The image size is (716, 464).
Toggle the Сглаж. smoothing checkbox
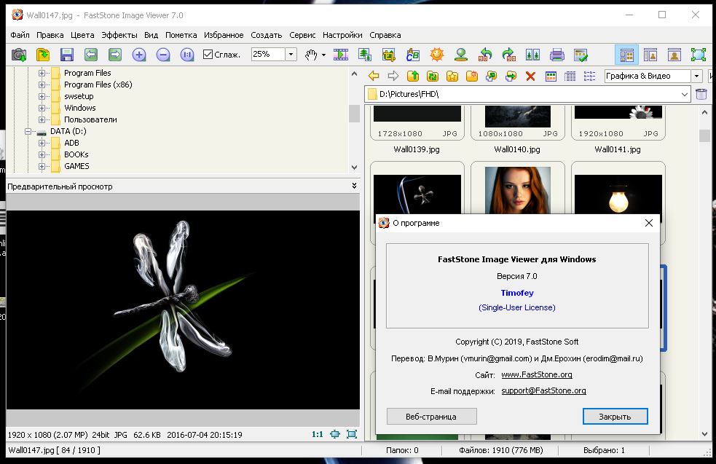(x=208, y=55)
